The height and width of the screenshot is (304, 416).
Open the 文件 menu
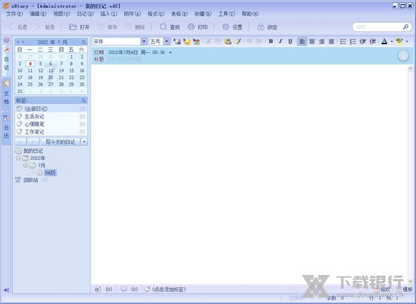(x=15, y=14)
